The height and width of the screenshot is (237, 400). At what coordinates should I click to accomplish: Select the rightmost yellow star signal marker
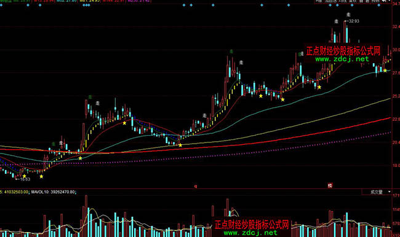385,71
